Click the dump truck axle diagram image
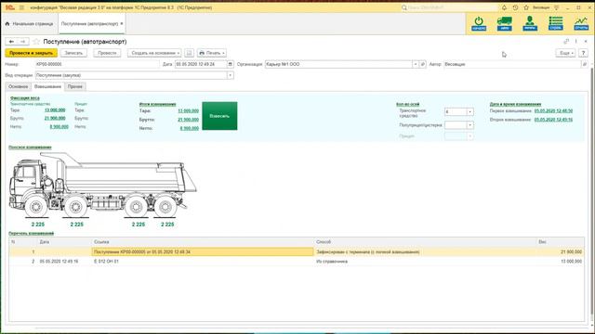 point(102,185)
